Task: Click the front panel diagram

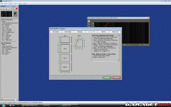Action: 65,49
